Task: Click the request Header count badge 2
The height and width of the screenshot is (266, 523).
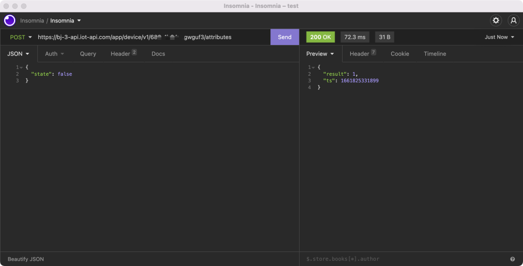Action: point(134,52)
